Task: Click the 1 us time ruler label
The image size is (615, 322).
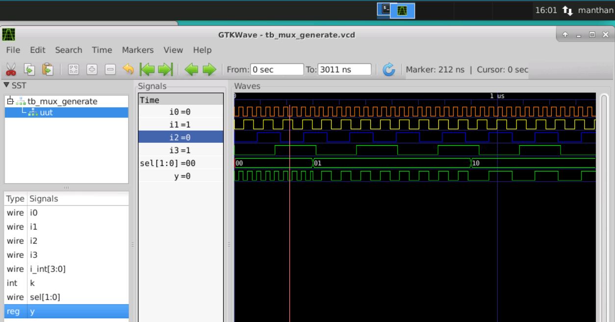Action: (497, 96)
